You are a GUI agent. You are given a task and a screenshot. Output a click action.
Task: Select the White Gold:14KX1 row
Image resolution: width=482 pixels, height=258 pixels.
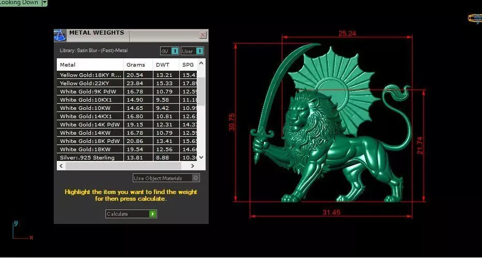(127, 117)
